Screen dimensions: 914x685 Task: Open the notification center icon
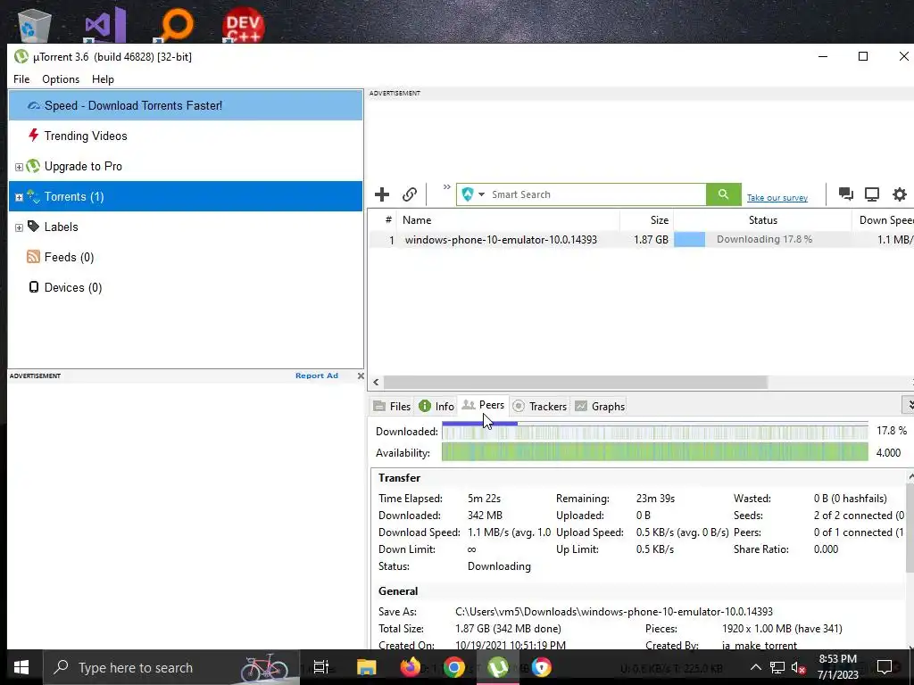(885, 667)
